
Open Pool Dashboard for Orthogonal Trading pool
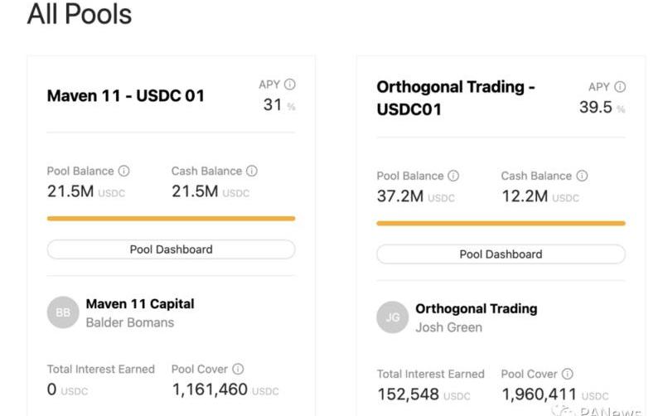[x=501, y=254]
